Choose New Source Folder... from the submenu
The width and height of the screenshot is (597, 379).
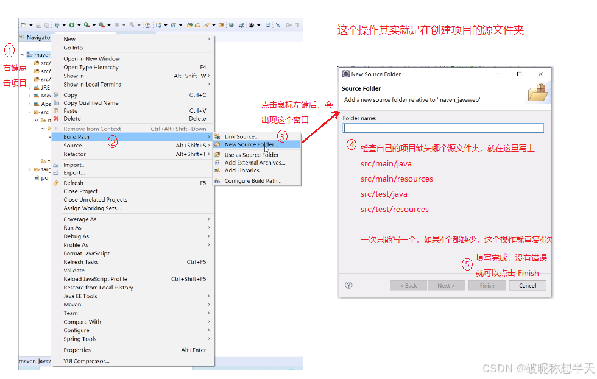[x=257, y=144]
